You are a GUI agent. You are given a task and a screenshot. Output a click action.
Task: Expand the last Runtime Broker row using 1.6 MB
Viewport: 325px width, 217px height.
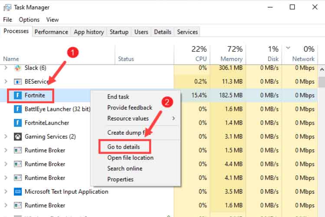point(6,205)
